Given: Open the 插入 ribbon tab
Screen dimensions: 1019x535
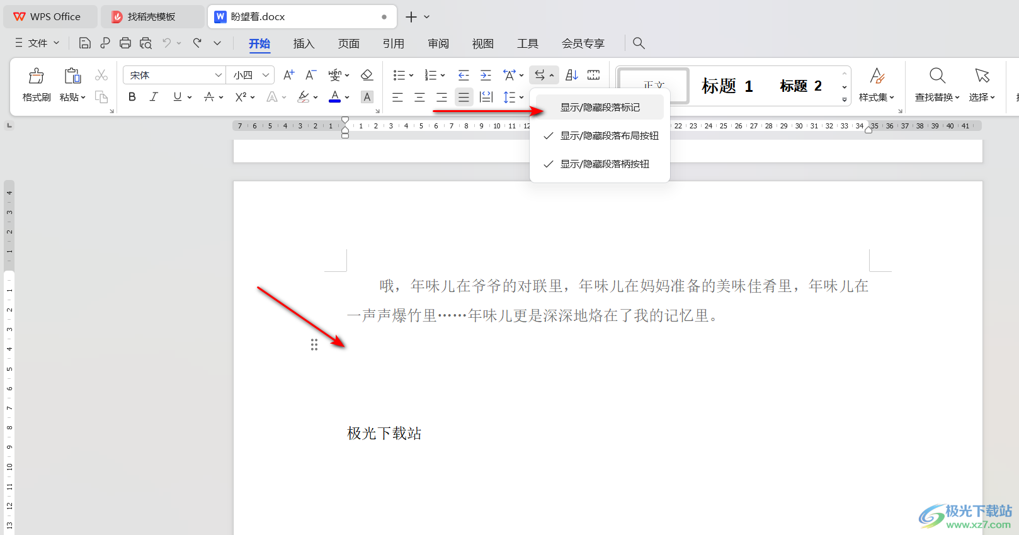Looking at the screenshot, I should click(304, 43).
